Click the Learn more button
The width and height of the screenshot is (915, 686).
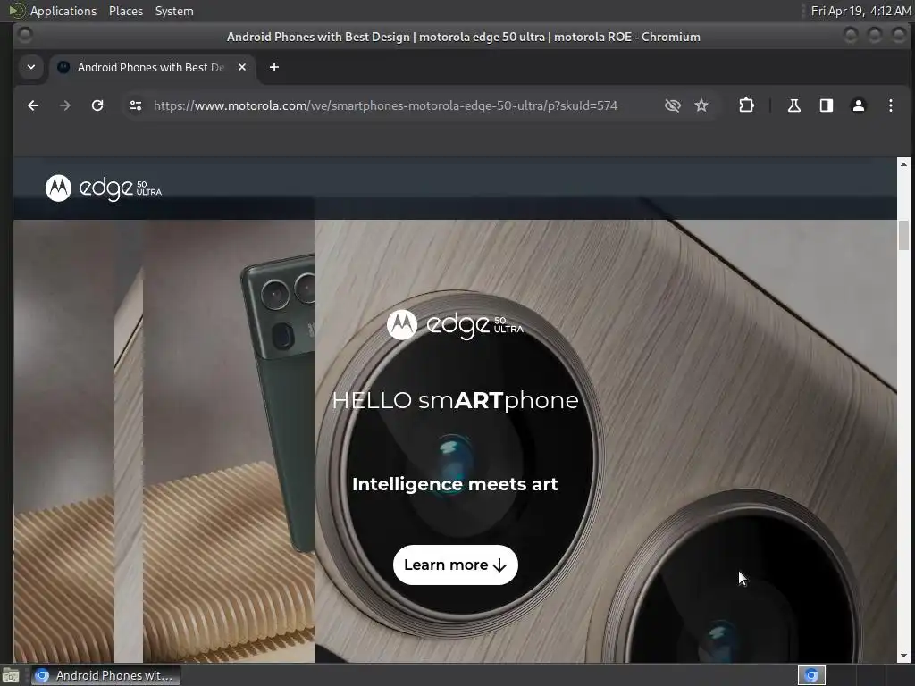tap(455, 565)
